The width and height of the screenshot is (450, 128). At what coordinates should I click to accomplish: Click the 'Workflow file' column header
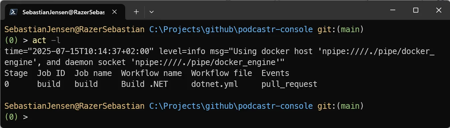click(221, 73)
